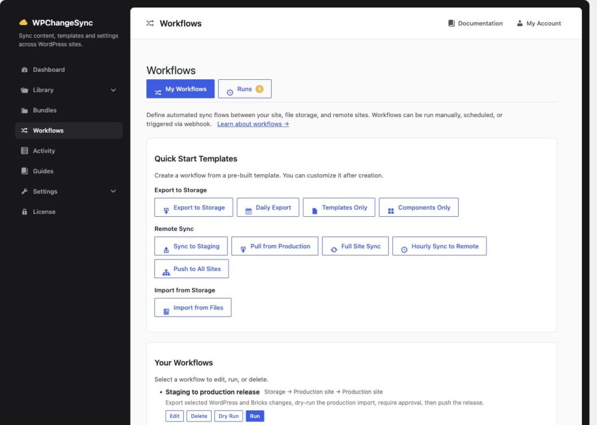This screenshot has height=425, width=597.
Task: Click the My Account person icon
Action: (519, 23)
